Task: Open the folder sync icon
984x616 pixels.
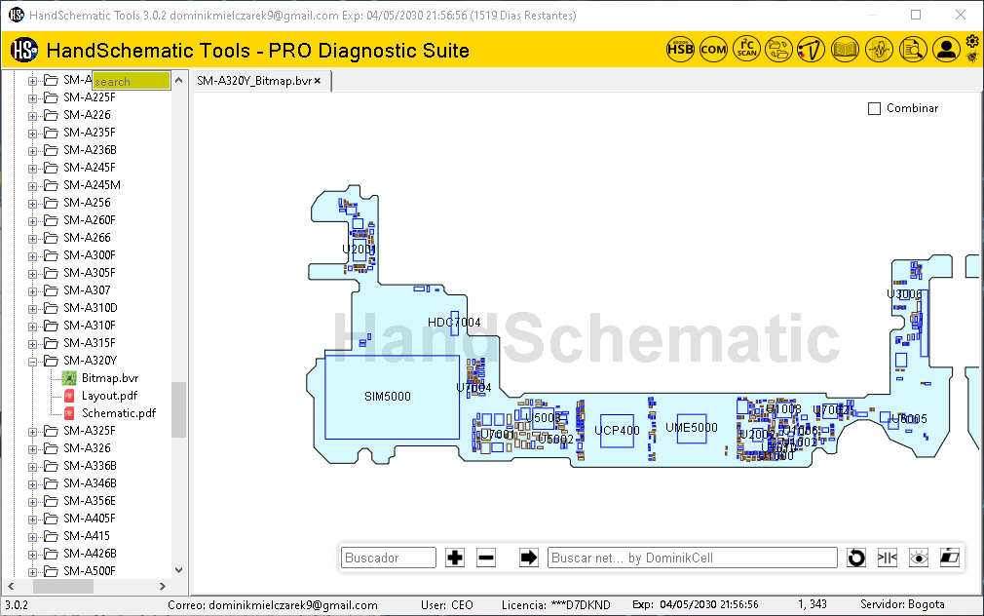Action: pyautogui.click(x=778, y=49)
